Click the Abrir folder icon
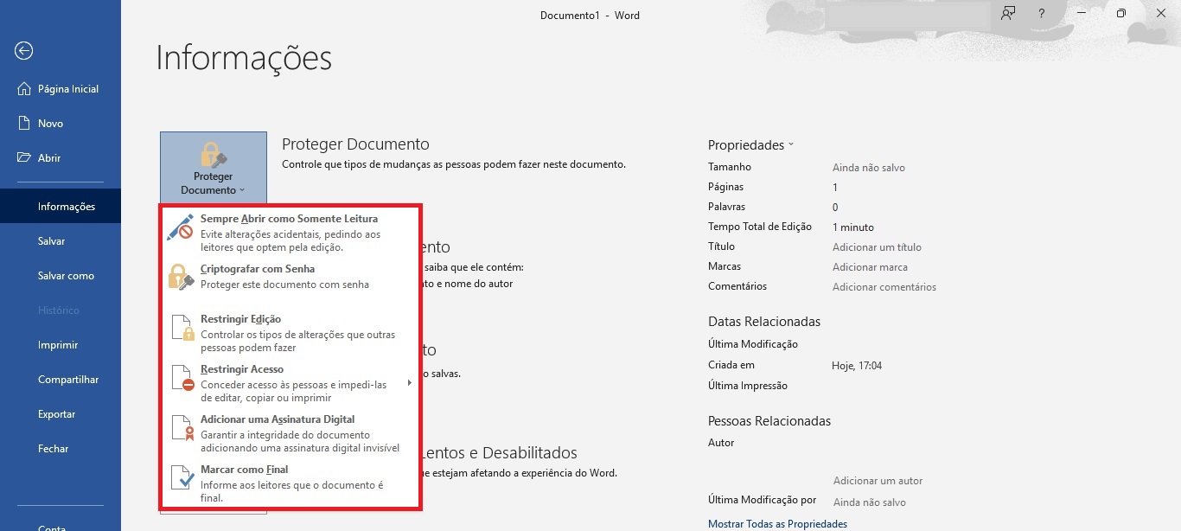The width and height of the screenshot is (1181, 531). 24,158
